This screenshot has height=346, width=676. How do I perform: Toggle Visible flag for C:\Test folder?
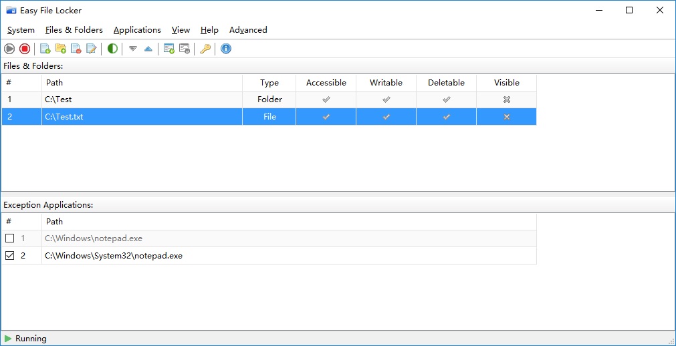[506, 100]
